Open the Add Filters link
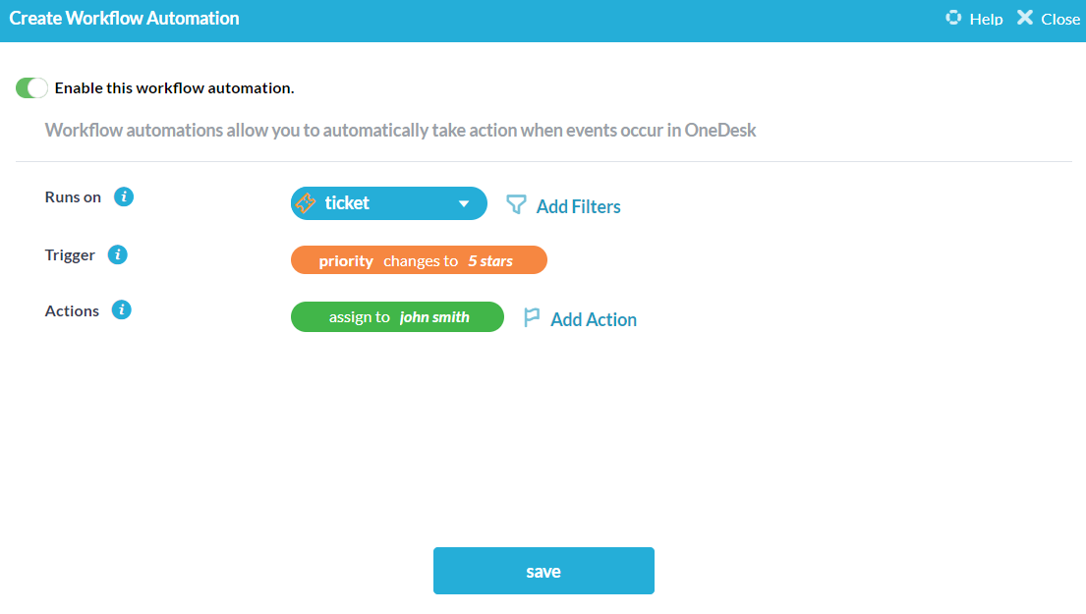The height and width of the screenshot is (614, 1086). [x=578, y=206]
